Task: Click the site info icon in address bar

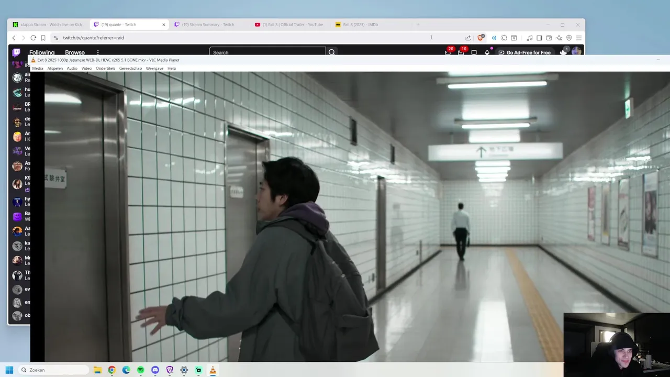Action: 56,38
